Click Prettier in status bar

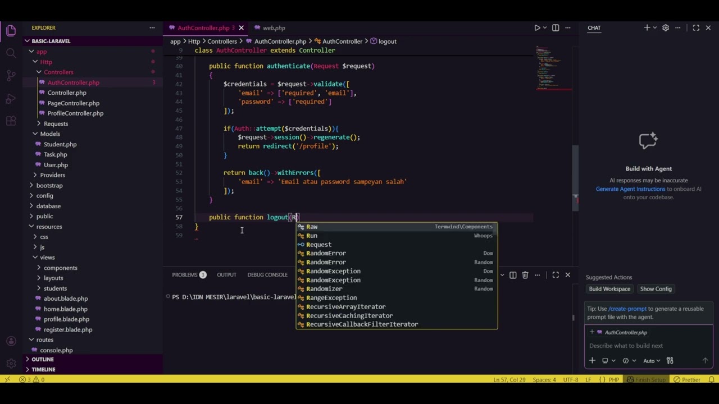tap(686, 380)
